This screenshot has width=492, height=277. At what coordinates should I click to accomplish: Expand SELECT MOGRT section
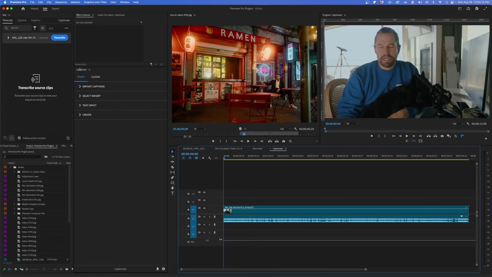pos(91,96)
